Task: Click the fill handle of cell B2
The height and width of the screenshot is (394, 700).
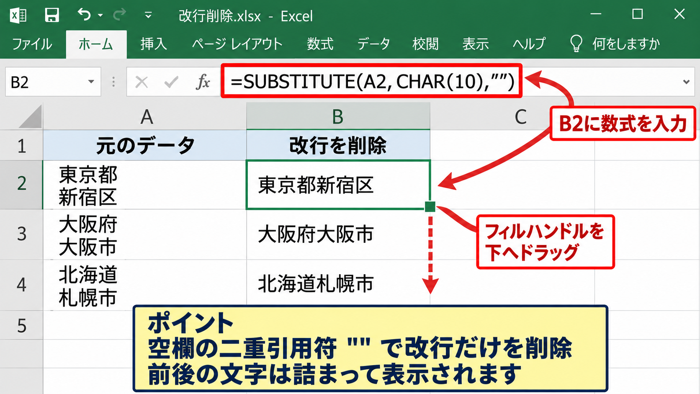Action: click(430, 206)
